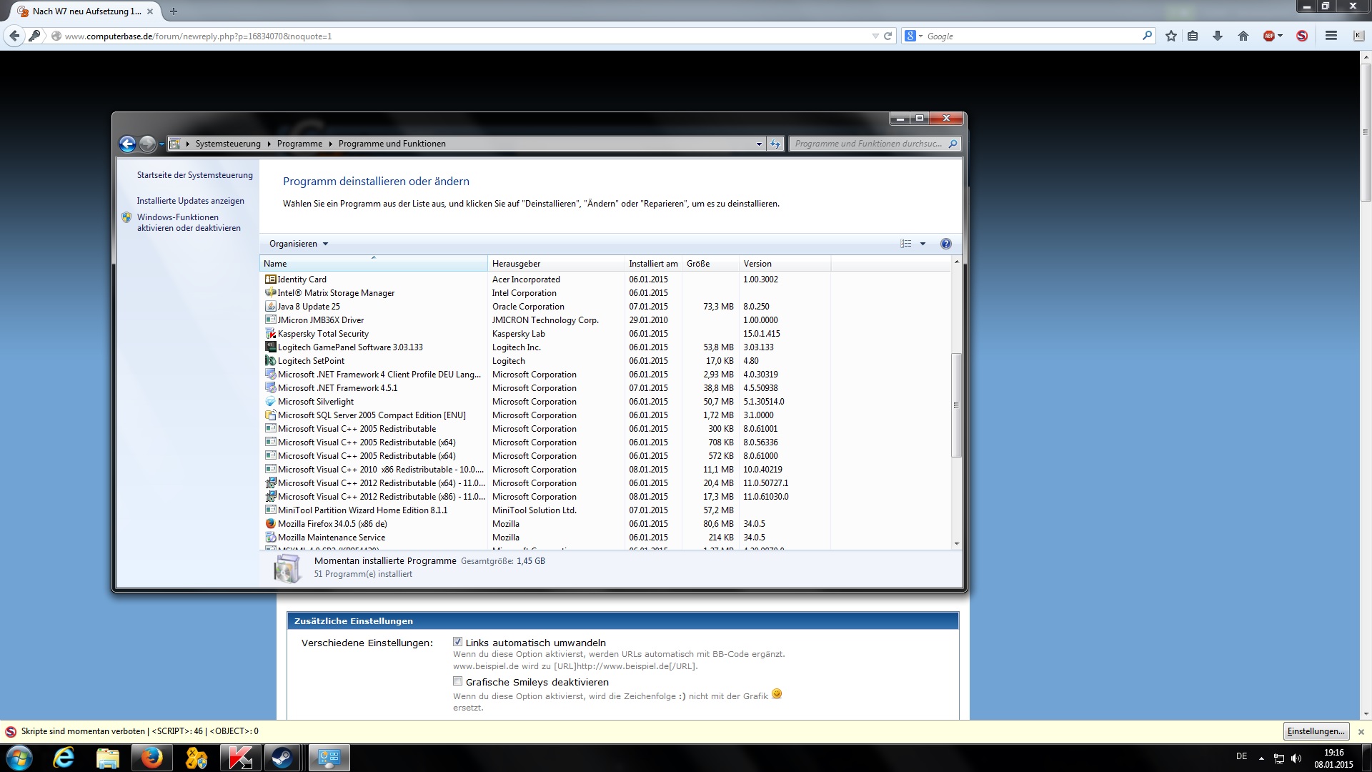The image size is (1372, 772).
Task: Open the Firefox hamburger menu
Action: pos(1331,36)
